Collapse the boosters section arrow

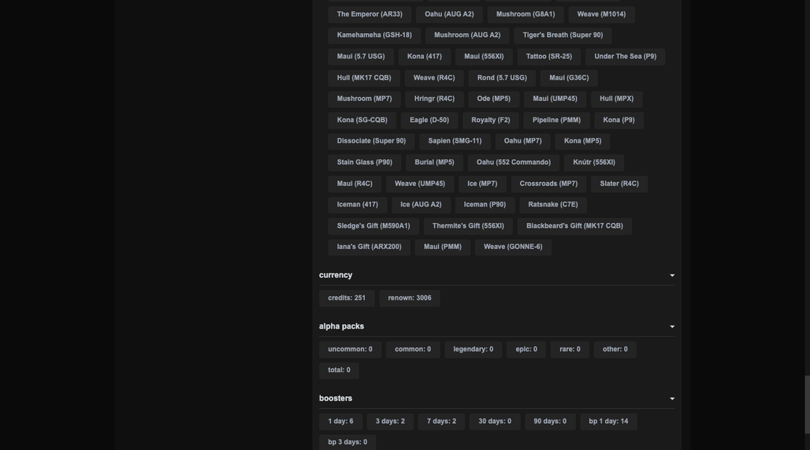point(672,399)
